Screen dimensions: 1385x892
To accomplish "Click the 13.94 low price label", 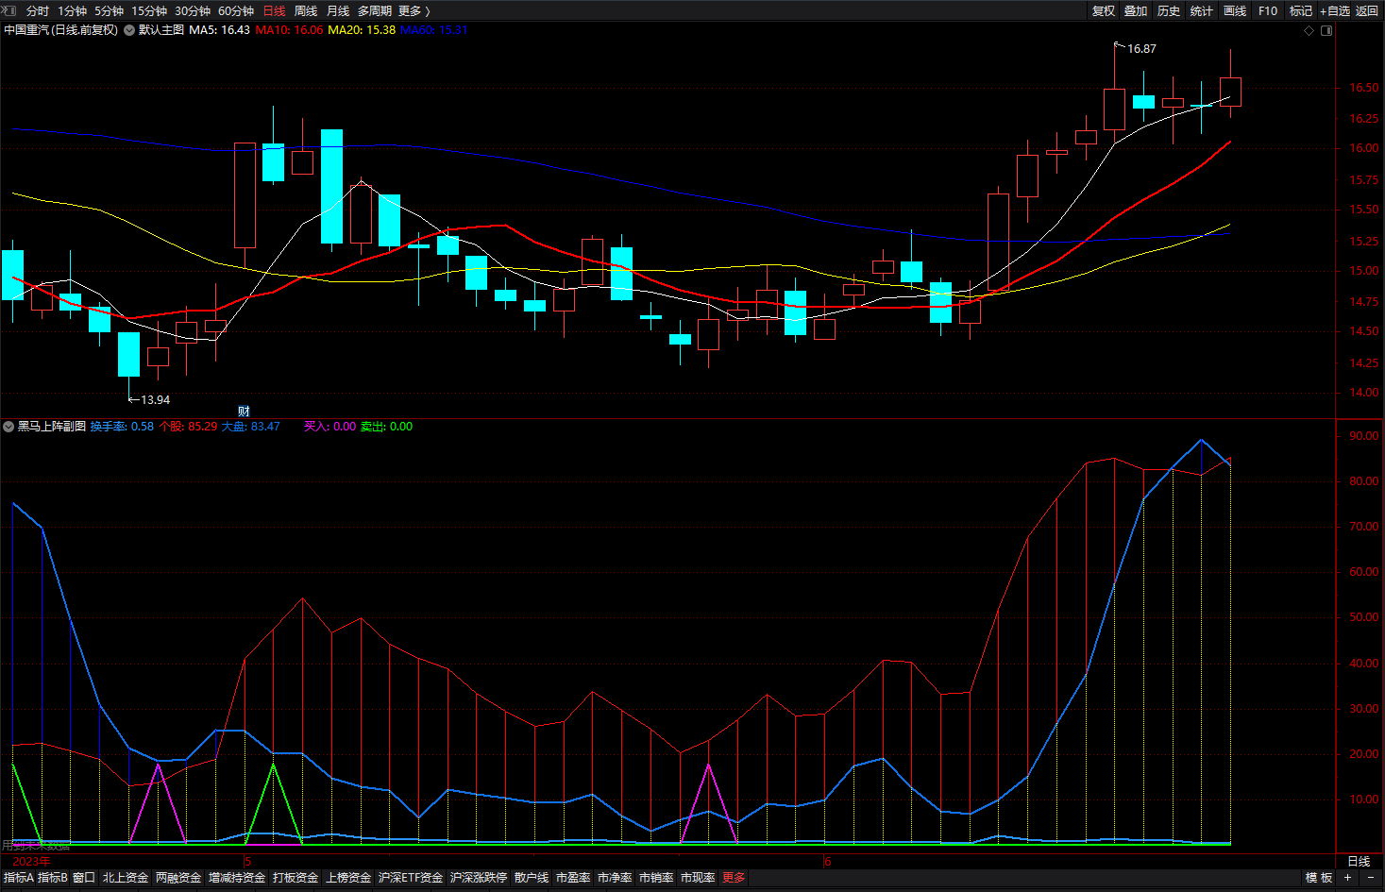I will 156,400.
